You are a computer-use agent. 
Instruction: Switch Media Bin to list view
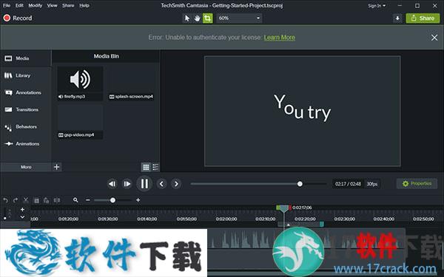(x=155, y=167)
